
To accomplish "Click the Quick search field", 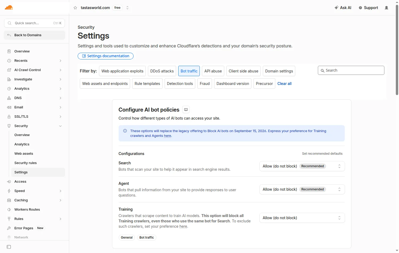I will tap(34, 23).
